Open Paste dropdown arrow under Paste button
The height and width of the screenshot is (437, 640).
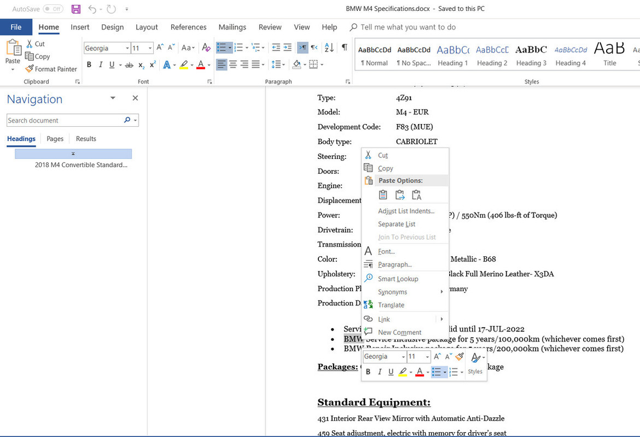pos(13,70)
